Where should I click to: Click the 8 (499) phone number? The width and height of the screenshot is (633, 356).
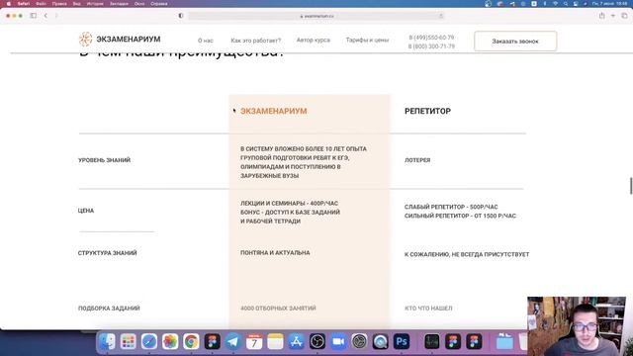[x=431, y=38]
